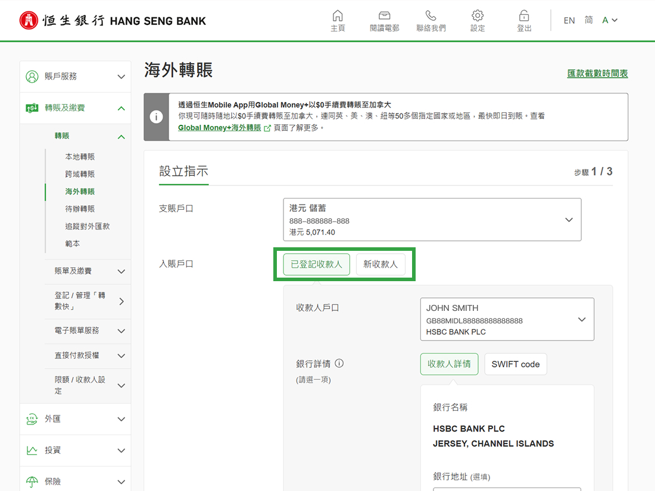Click the Foreign Exchange sidebar icon
This screenshot has width=655, height=491.
coord(32,419)
